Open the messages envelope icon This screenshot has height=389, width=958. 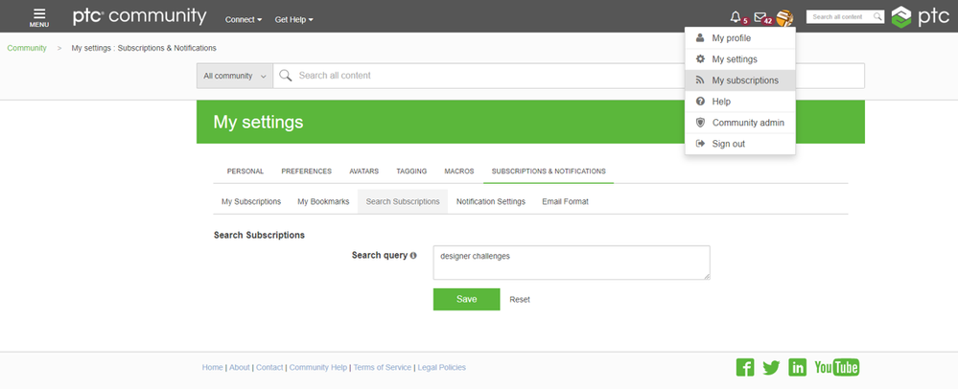click(x=760, y=17)
